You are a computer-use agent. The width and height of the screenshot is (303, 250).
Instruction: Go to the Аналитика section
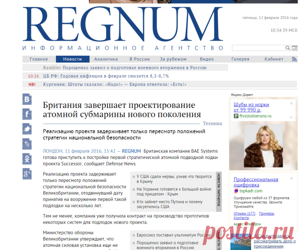(x=106, y=59)
